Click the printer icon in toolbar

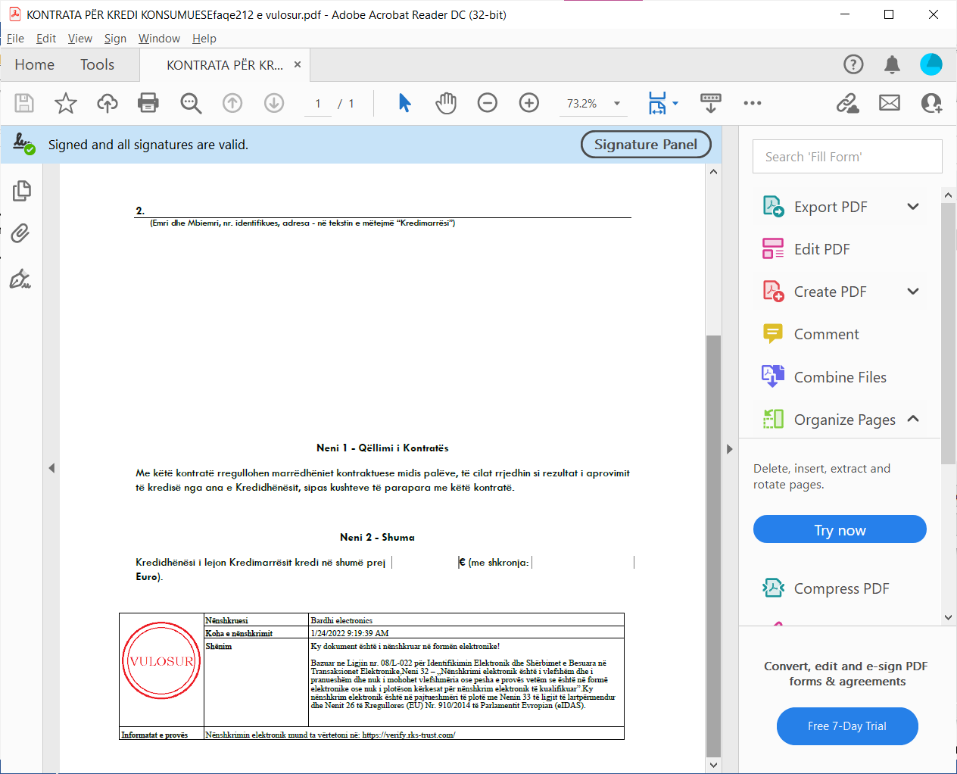pos(148,103)
